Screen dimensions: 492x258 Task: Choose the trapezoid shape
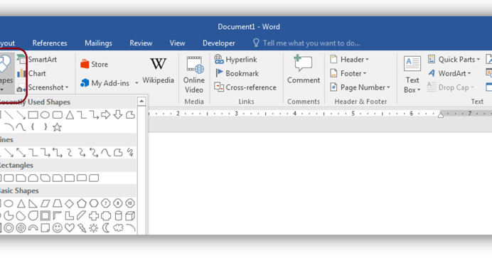[x=57, y=203]
